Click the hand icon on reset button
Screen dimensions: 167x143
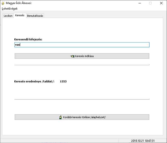point(60,117)
